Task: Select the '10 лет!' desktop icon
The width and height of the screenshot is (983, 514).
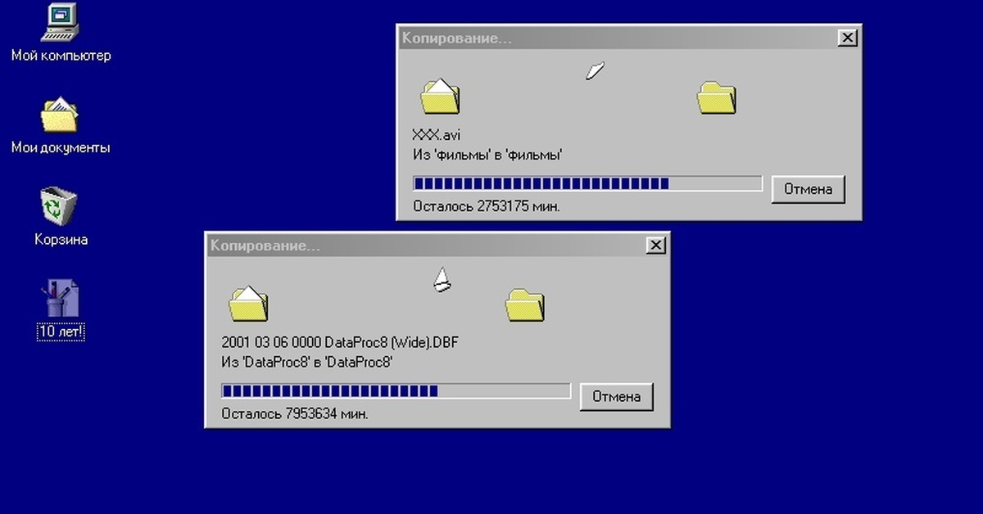Action: pyautogui.click(x=61, y=299)
